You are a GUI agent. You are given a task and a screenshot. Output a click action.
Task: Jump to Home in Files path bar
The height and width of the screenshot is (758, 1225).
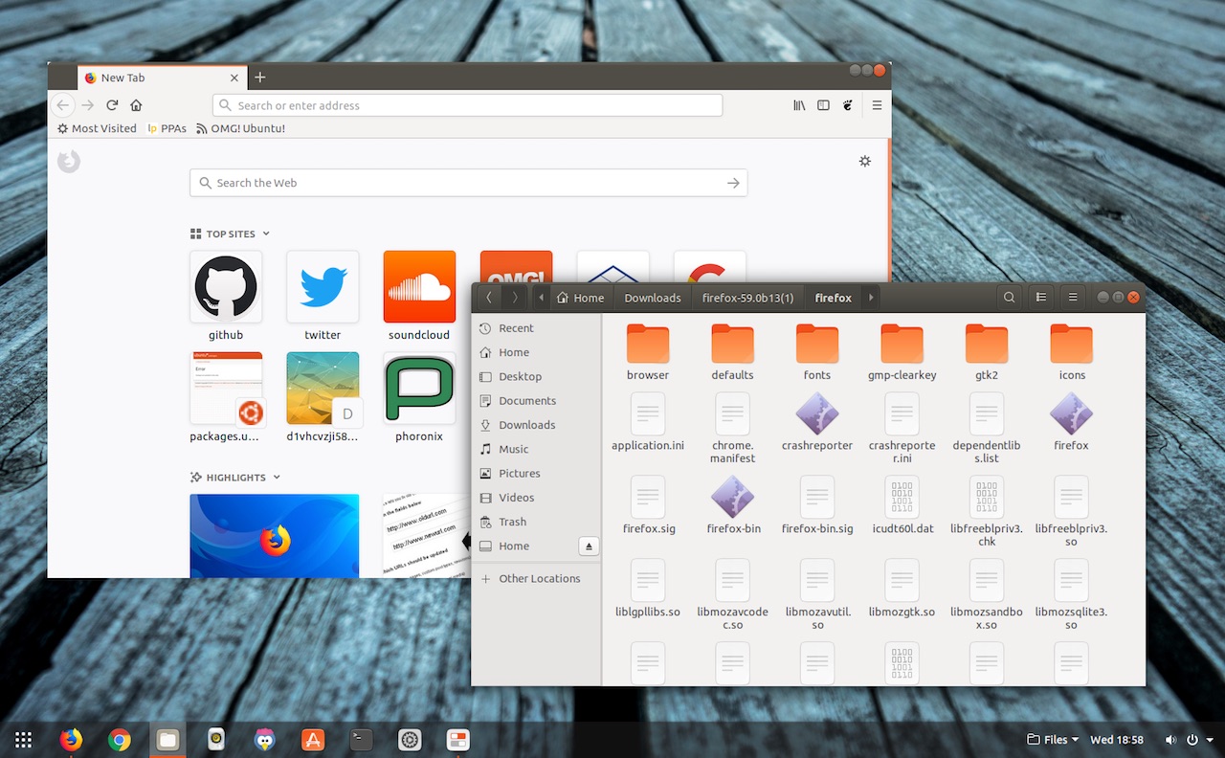(580, 298)
